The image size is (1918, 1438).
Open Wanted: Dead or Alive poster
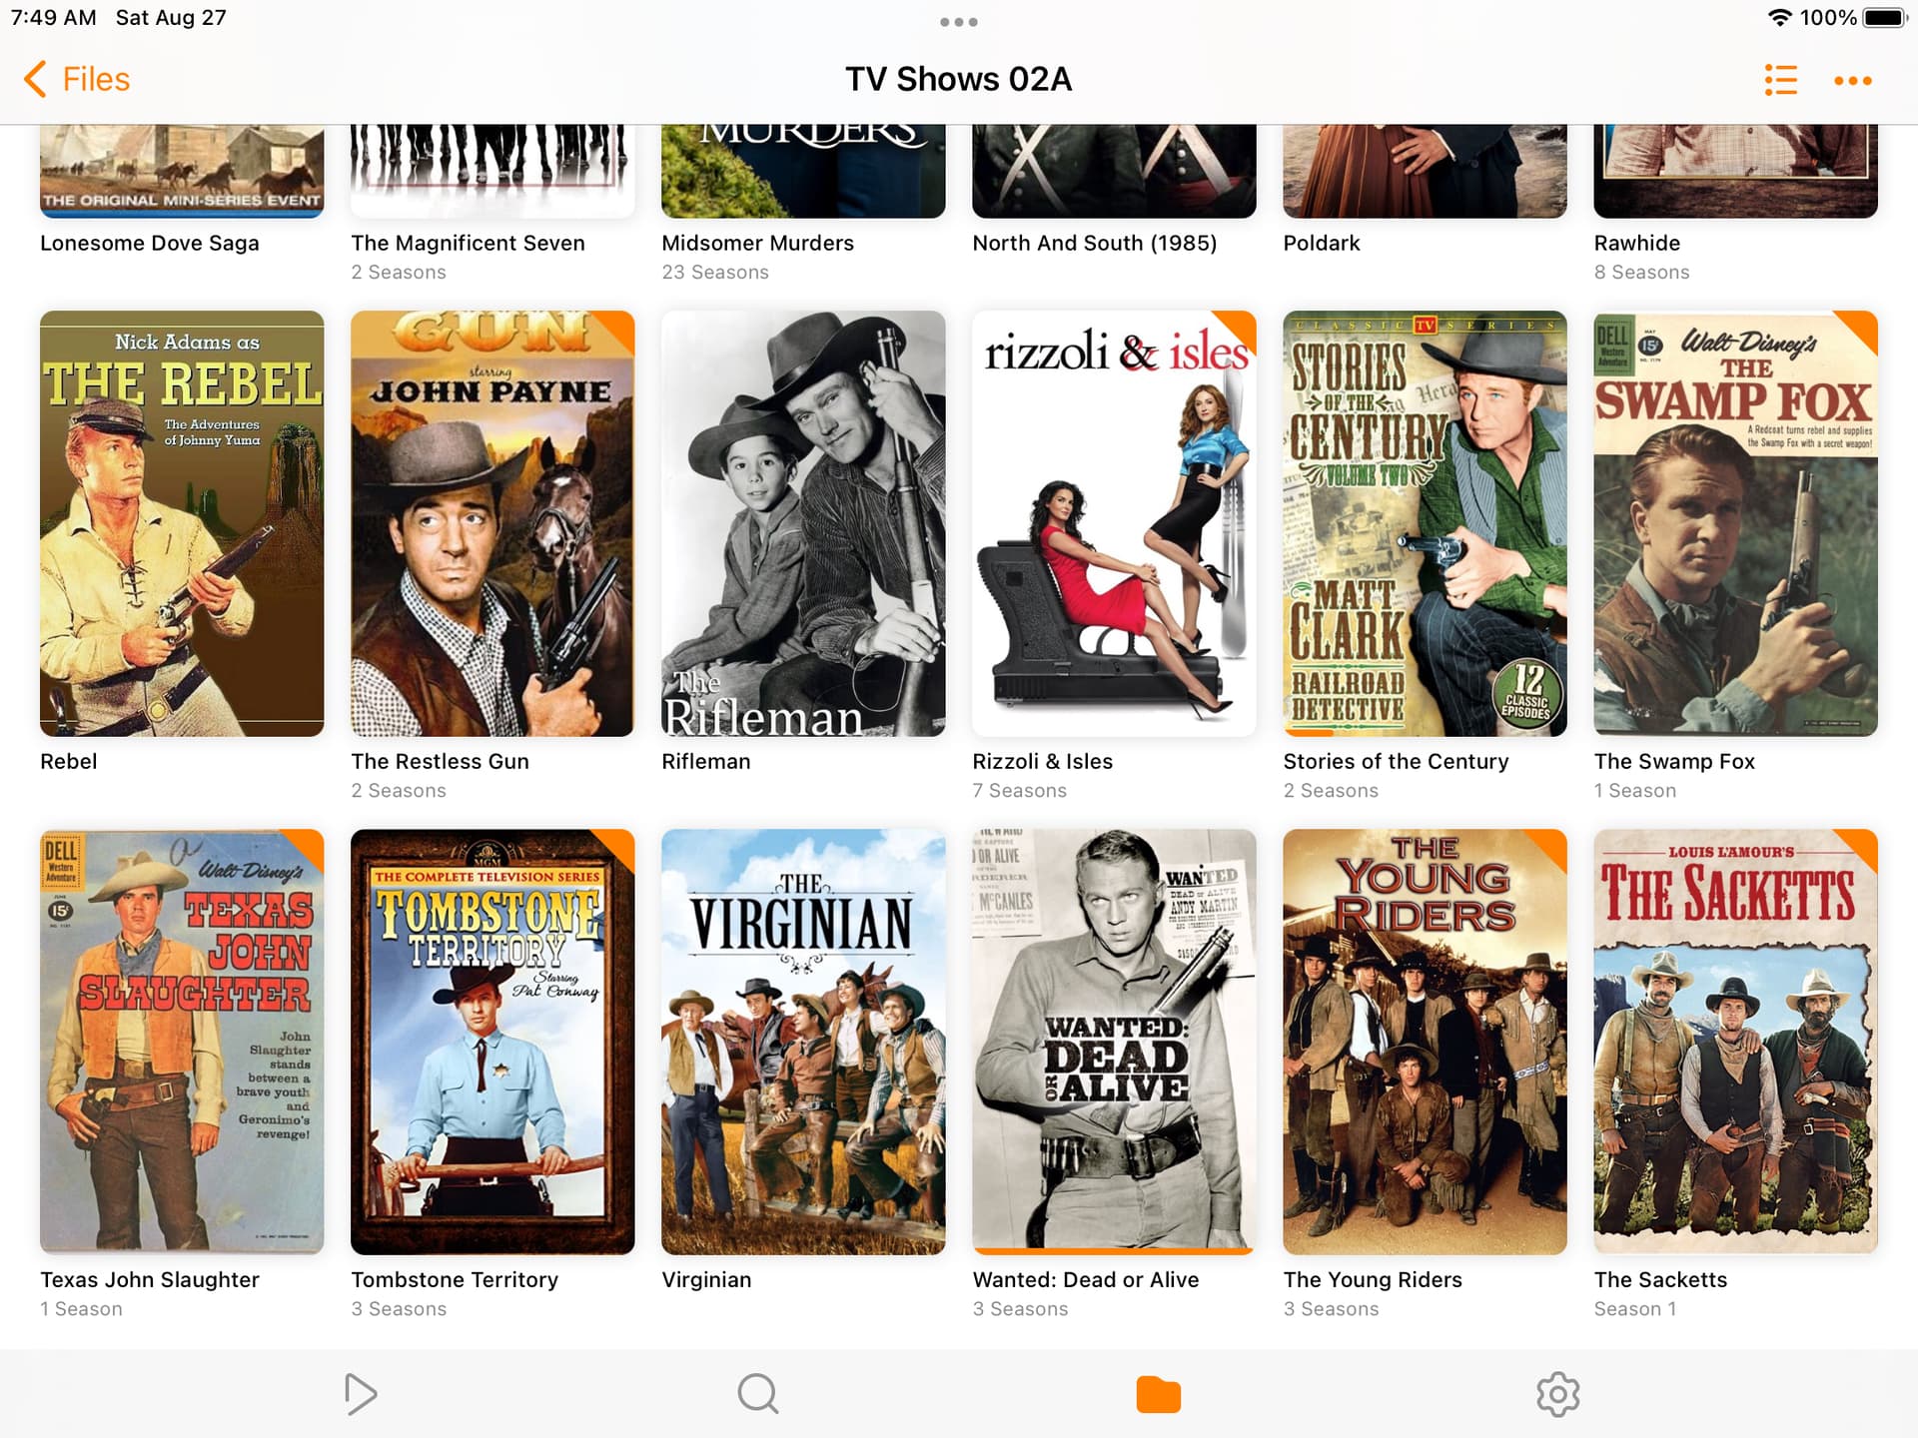tap(1114, 1042)
